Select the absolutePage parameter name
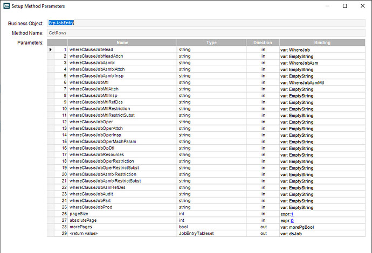This screenshot has width=372, height=253. [122, 220]
